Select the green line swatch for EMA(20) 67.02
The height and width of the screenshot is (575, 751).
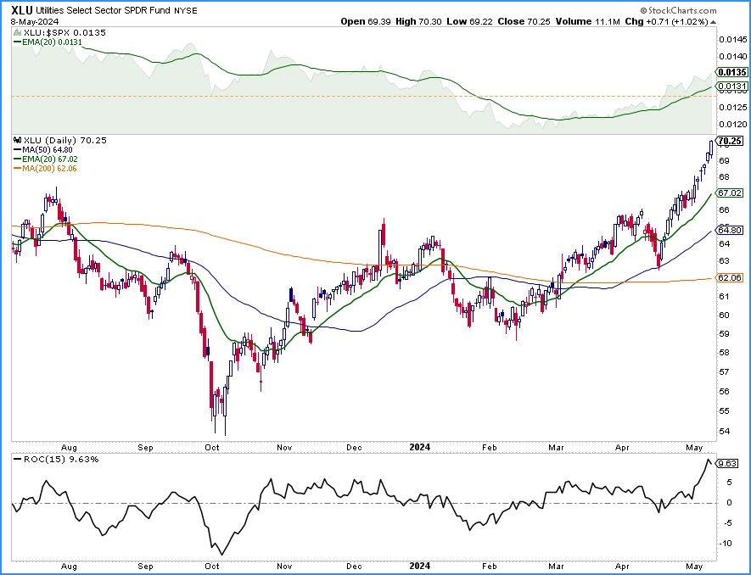(x=17, y=159)
